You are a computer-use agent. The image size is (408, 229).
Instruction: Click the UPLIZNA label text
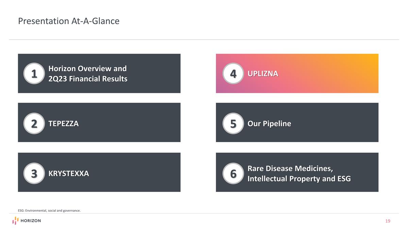pos(263,74)
